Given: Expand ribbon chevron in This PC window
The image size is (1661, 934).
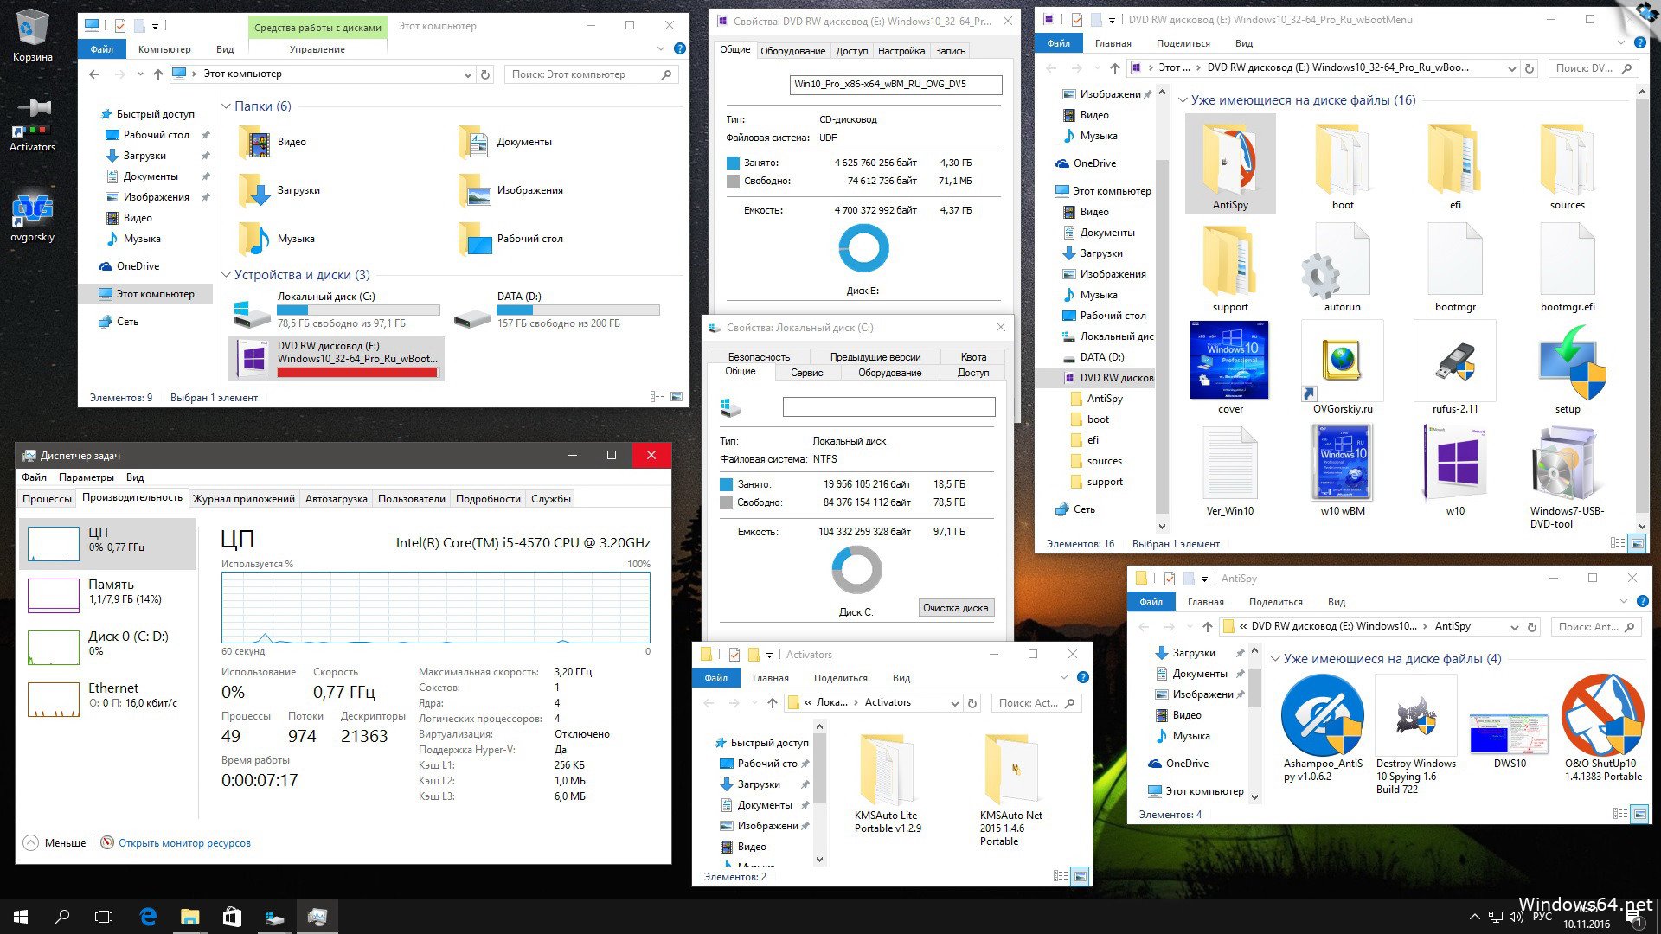Looking at the screenshot, I should pos(661,49).
